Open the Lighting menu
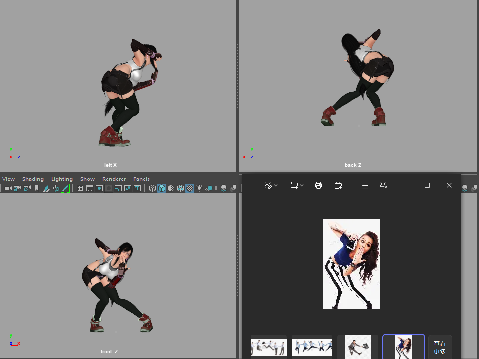This screenshot has height=359, width=479. (x=62, y=179)
